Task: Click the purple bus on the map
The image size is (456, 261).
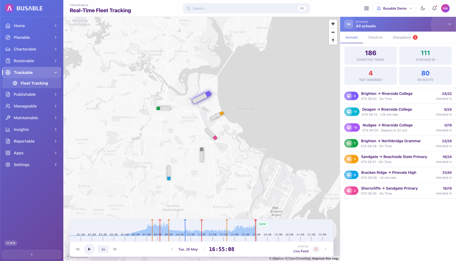Action: 201,97
